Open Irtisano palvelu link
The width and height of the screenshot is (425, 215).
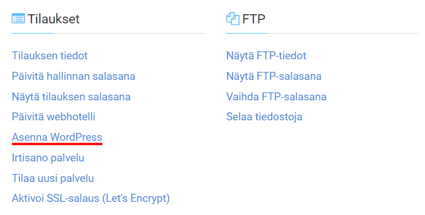(x=48, y=158)
